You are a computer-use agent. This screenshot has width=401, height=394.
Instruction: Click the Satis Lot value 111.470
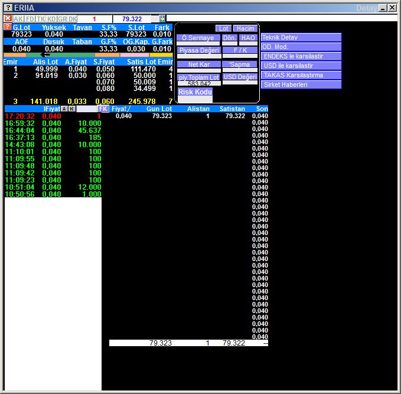tap(143, 69)
